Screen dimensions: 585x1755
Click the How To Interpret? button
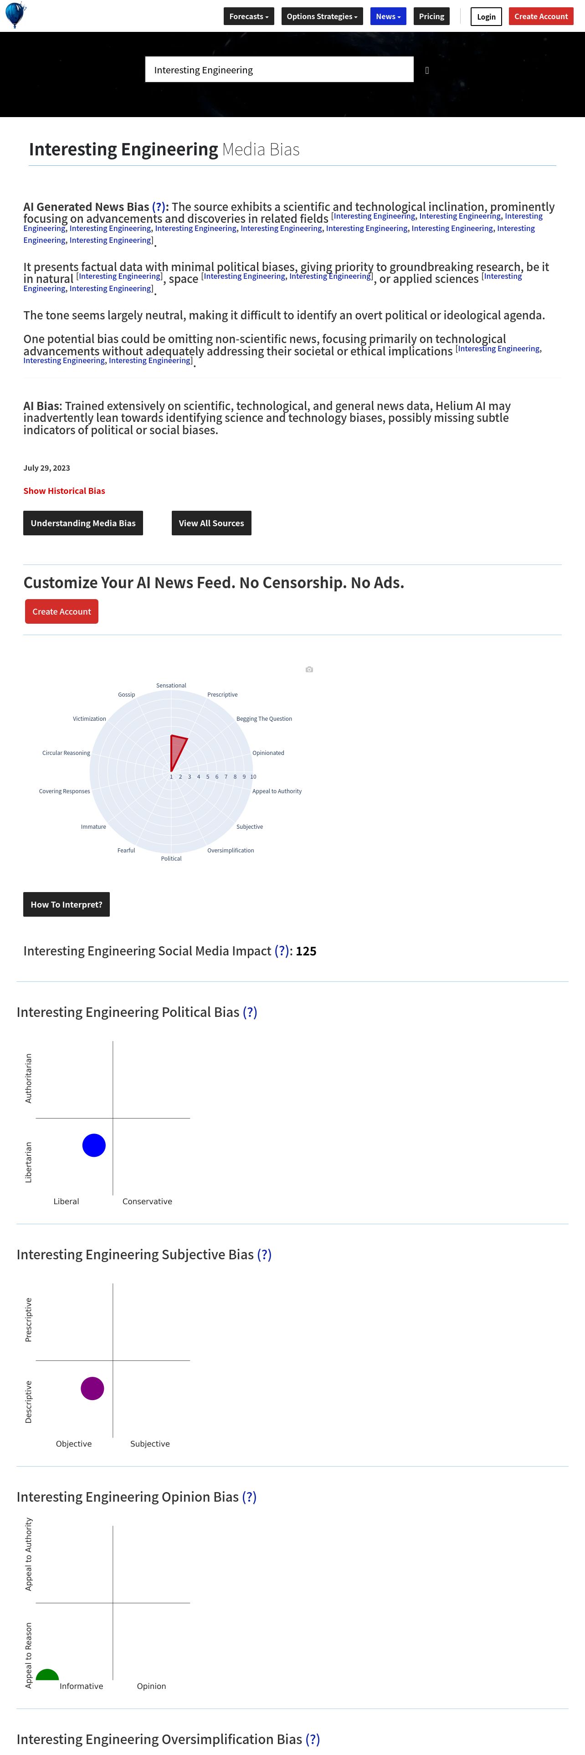(x=67, y=905)
